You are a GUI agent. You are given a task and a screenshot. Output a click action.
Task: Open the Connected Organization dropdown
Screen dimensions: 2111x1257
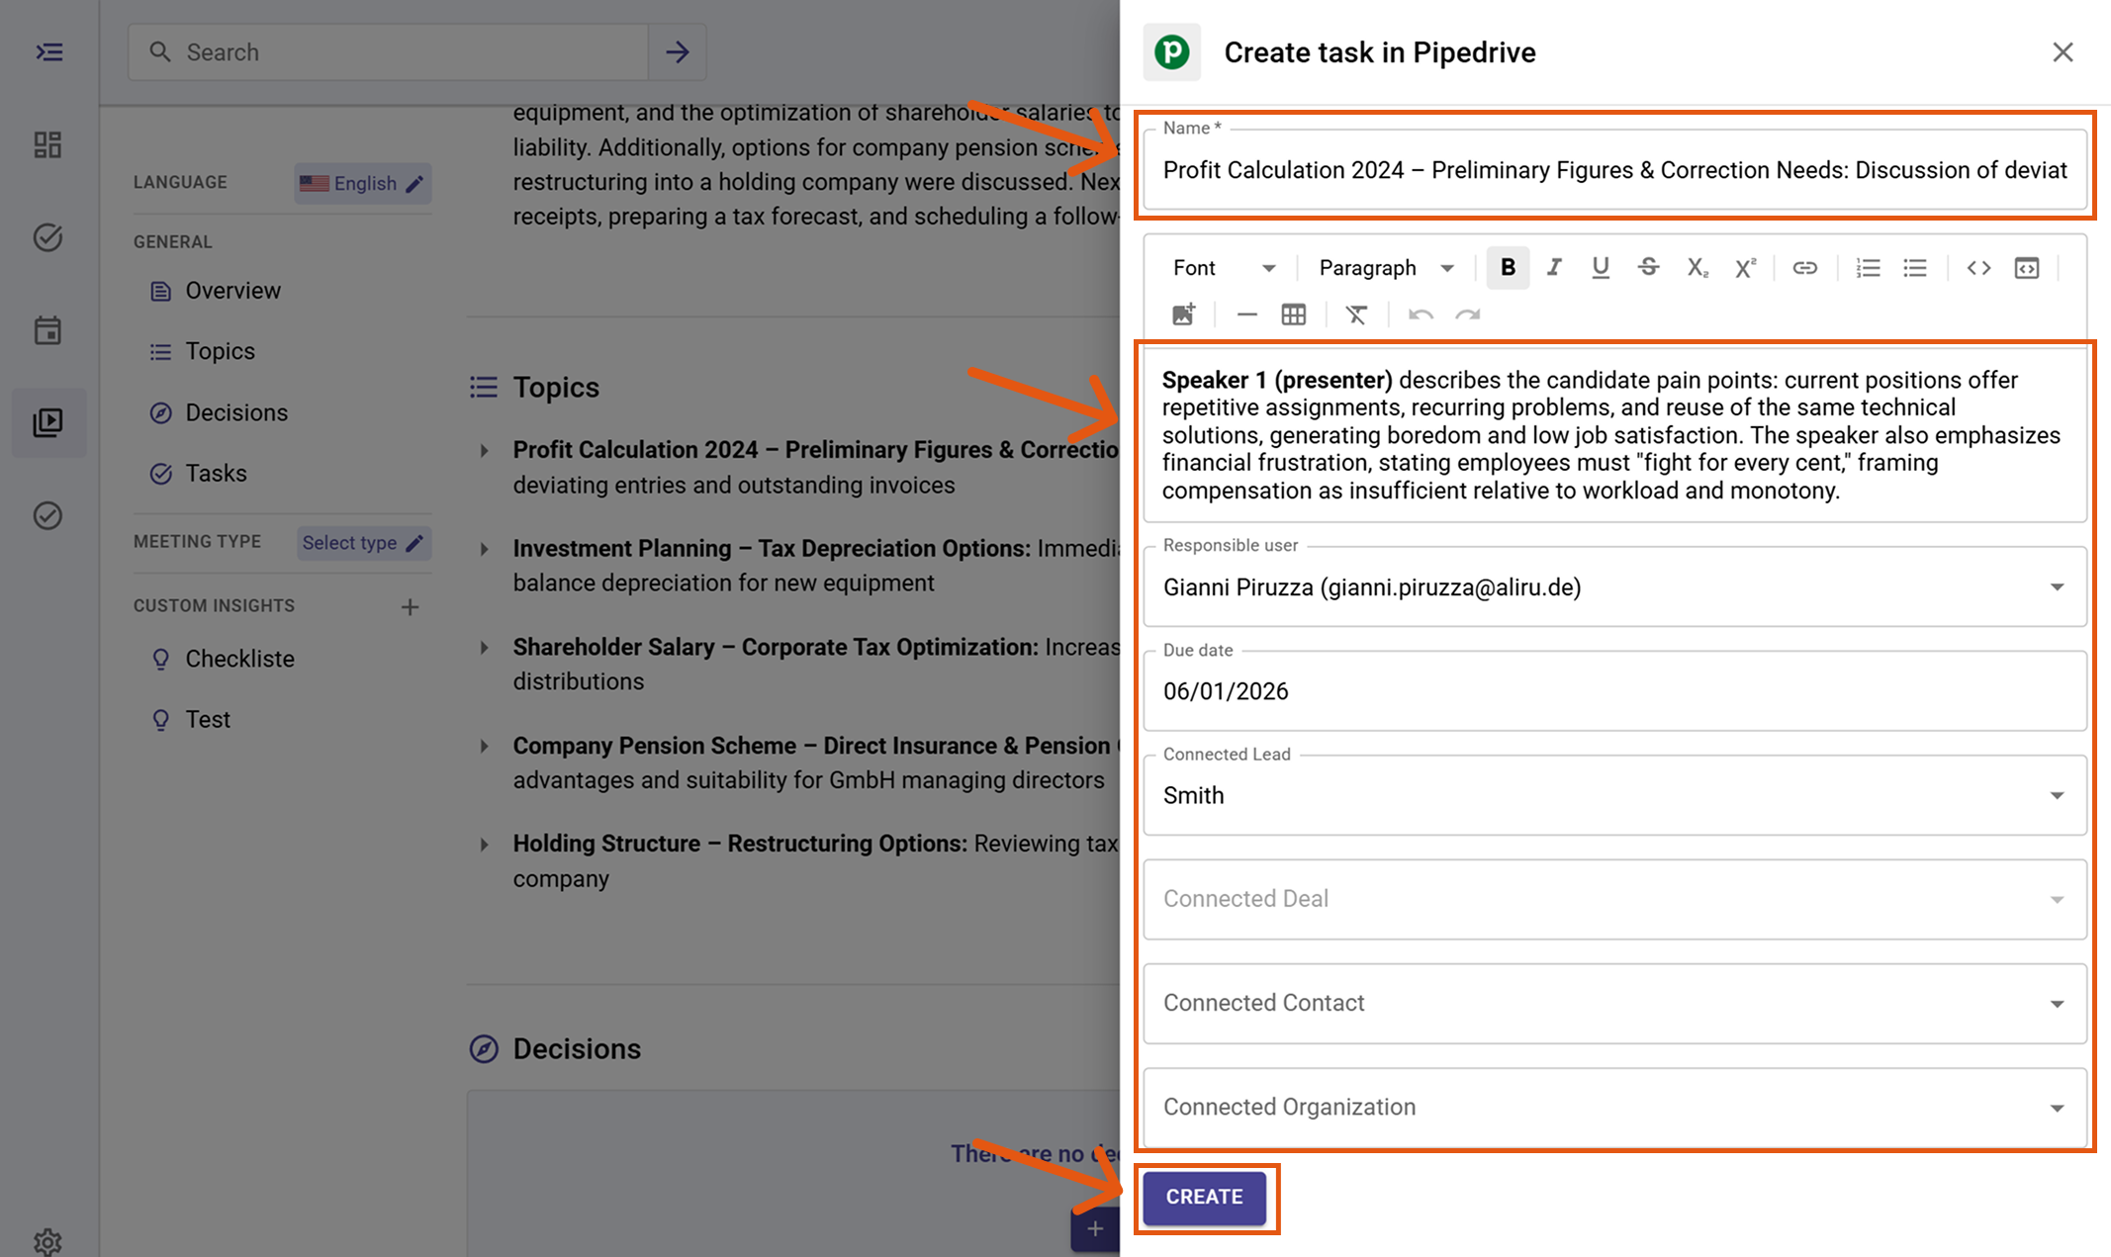click(x=1615, y=1107)
